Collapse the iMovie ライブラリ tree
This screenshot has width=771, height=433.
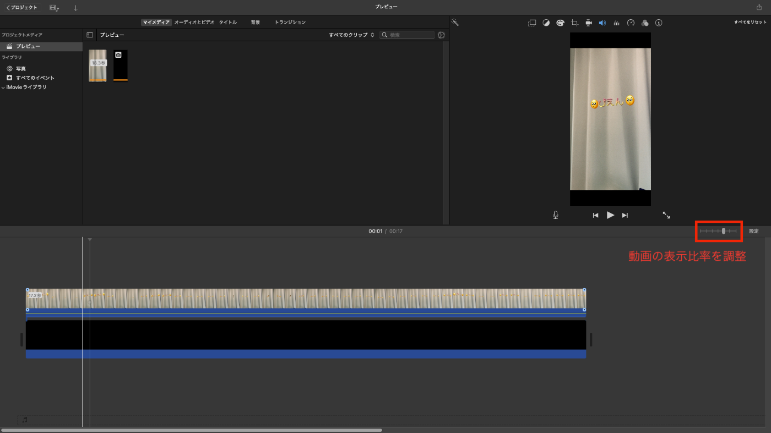[x=3, y=87]
